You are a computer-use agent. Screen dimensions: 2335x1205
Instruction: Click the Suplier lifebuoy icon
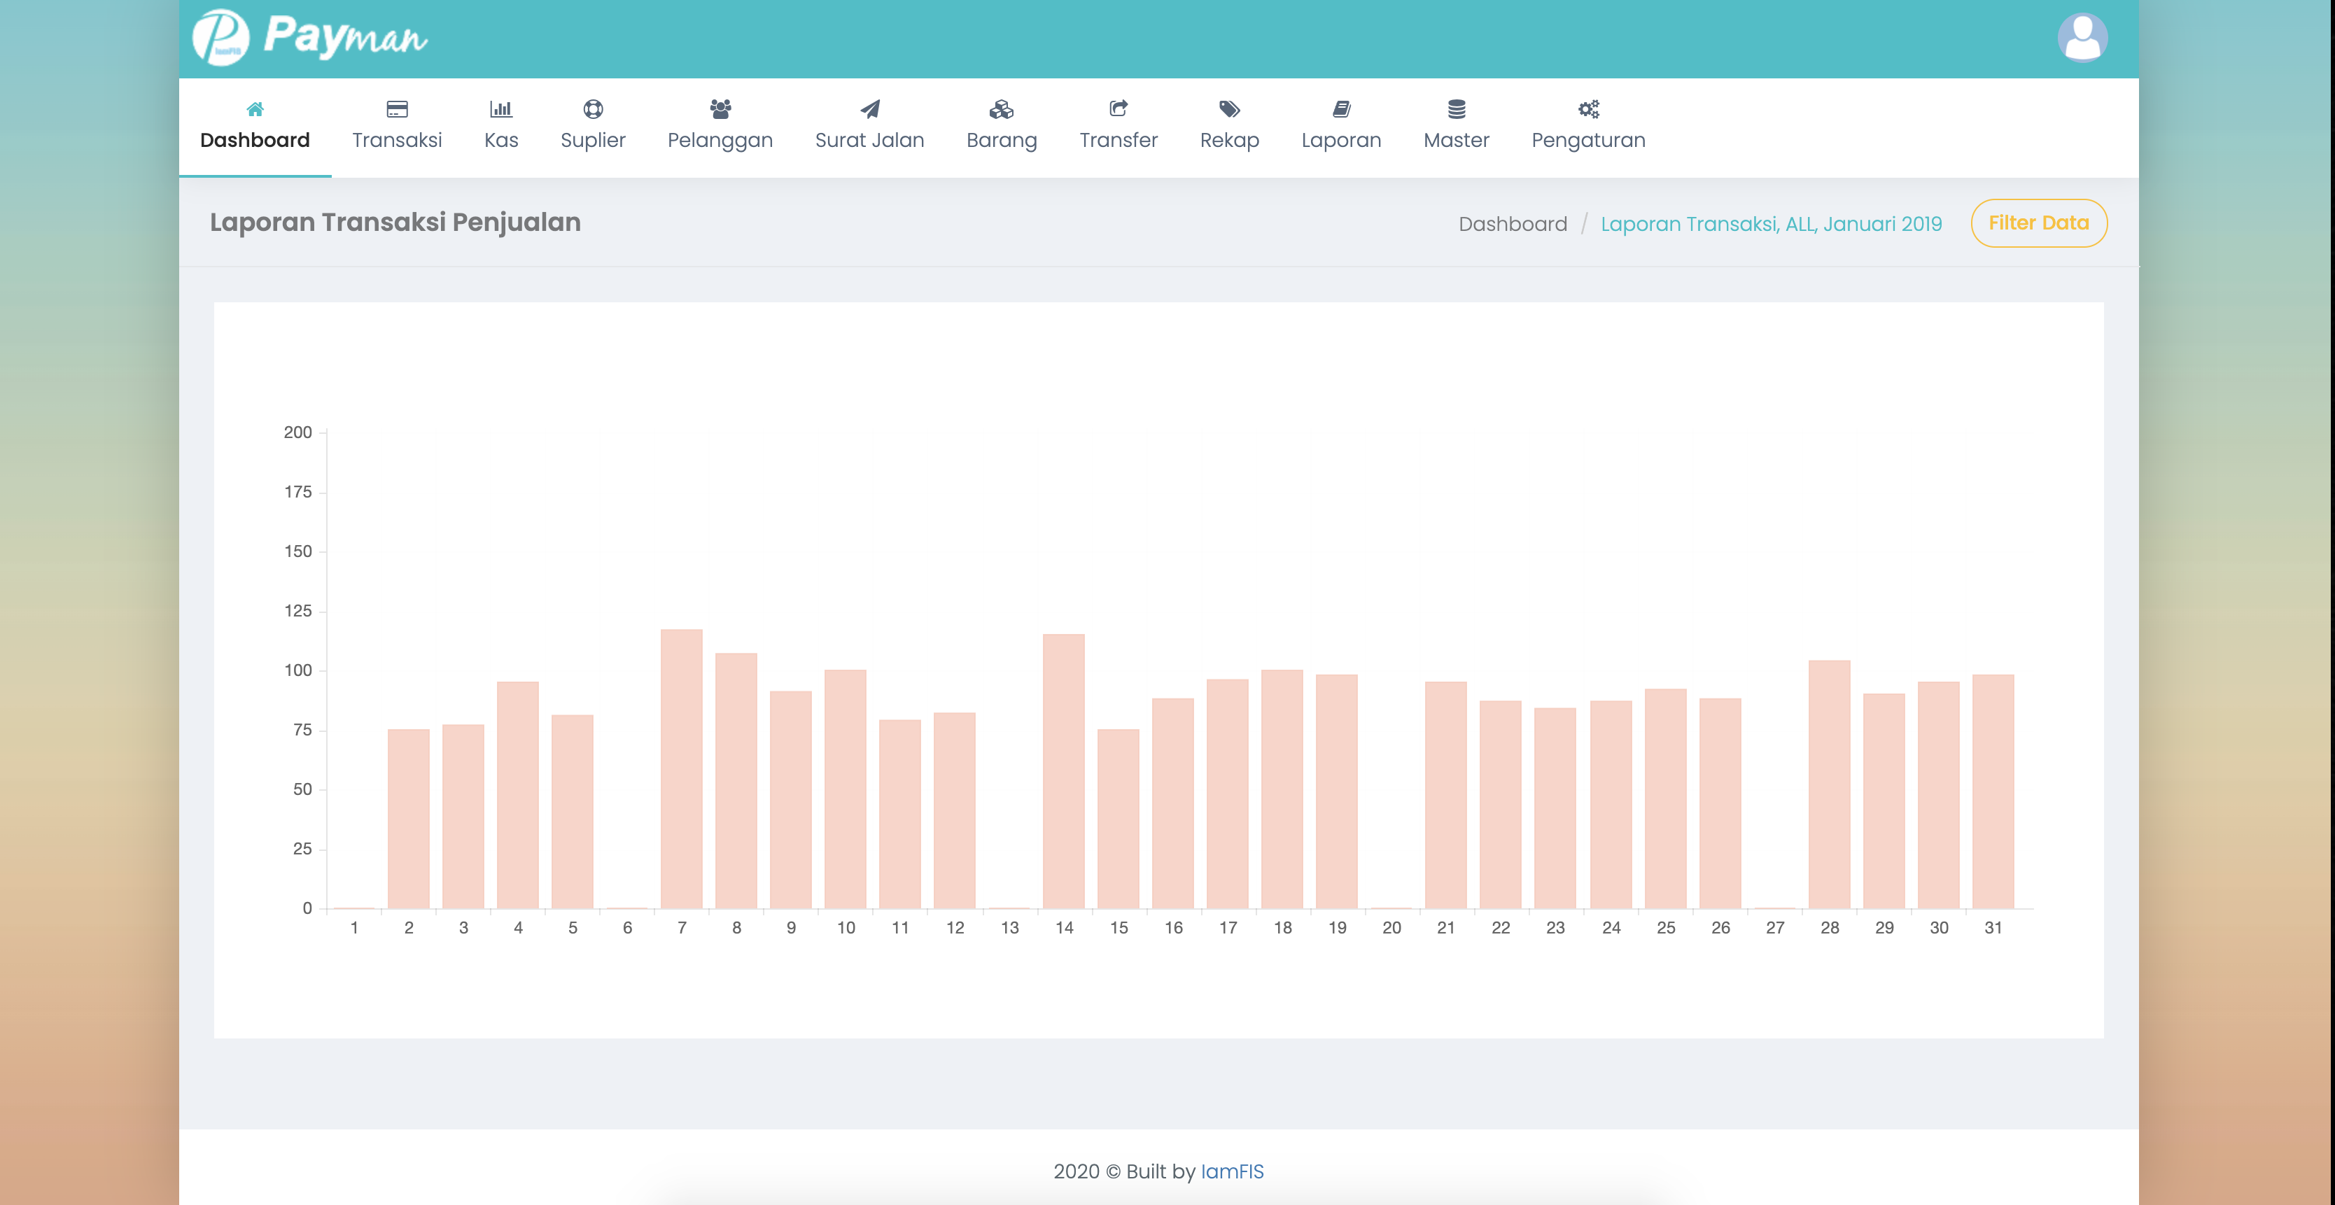point(593,110)
